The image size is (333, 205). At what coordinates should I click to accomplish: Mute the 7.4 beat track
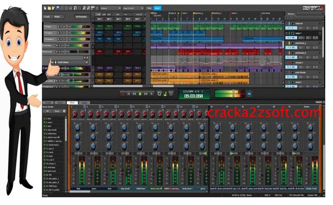pos(58,27)
